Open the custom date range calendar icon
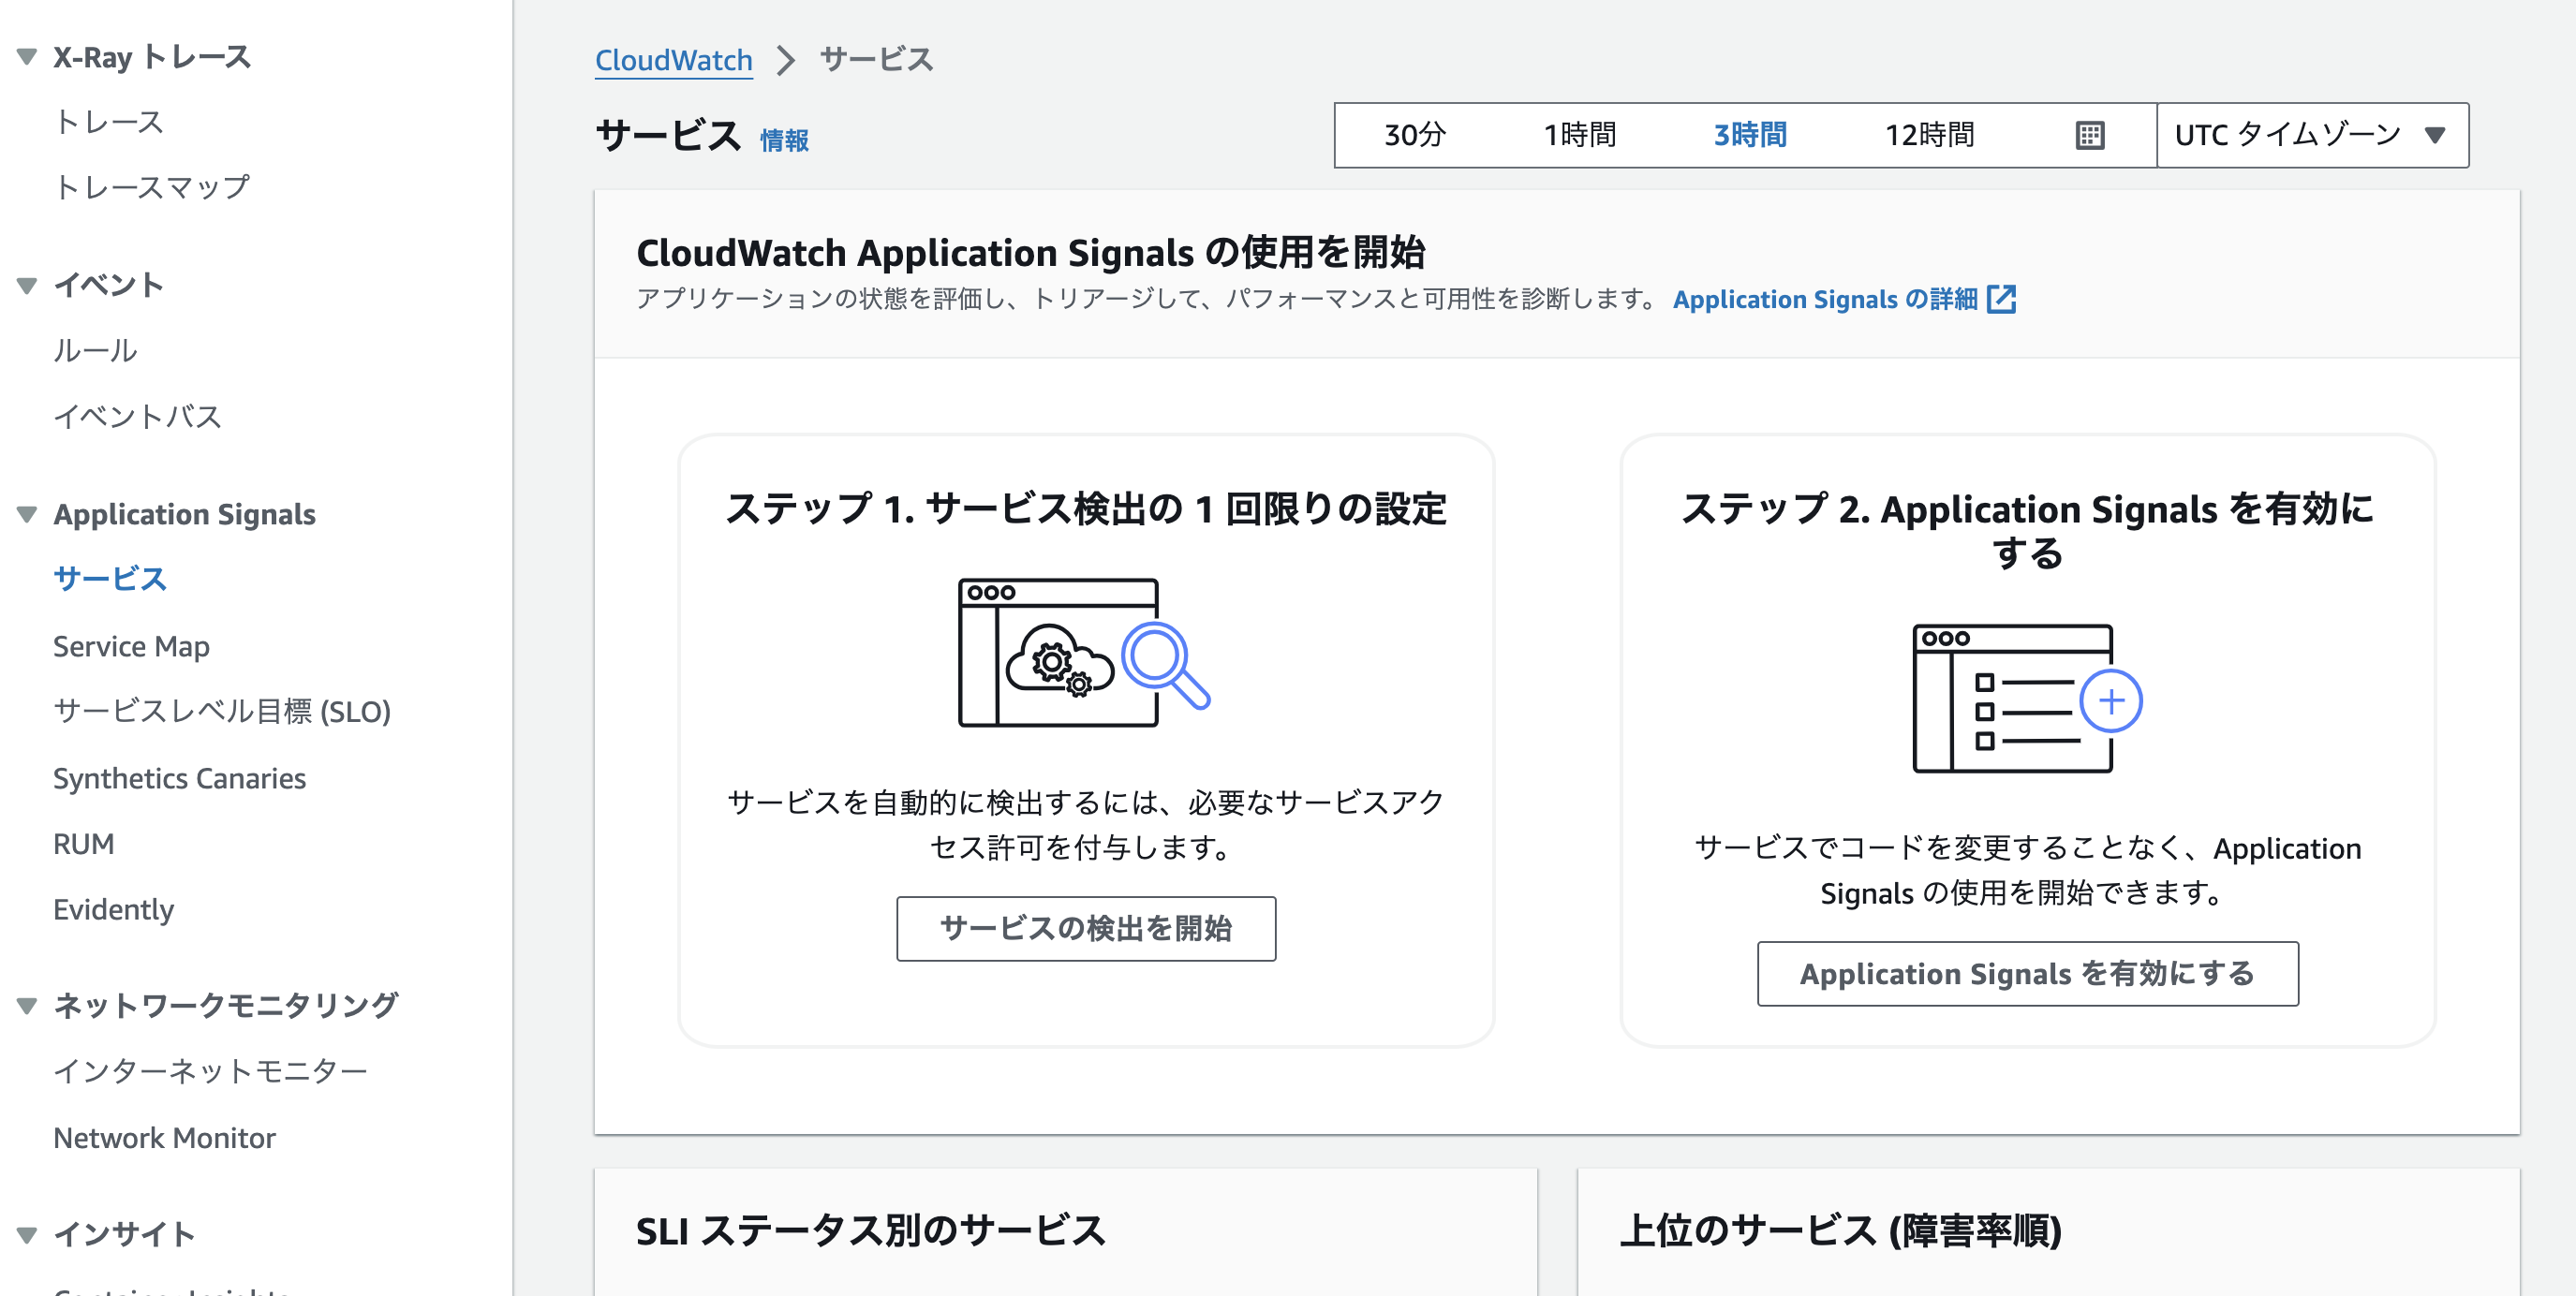Viewport: 2576px width, 1296px height. tap(2089, 135)
